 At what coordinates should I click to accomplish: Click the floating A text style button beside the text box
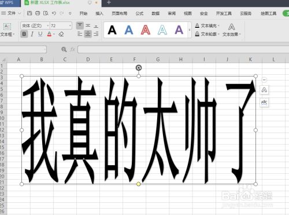264,90
